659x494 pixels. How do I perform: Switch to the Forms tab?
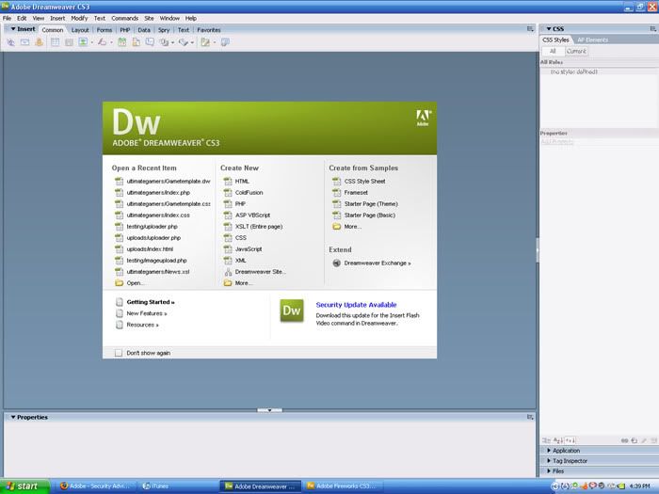tap(104, 30)
